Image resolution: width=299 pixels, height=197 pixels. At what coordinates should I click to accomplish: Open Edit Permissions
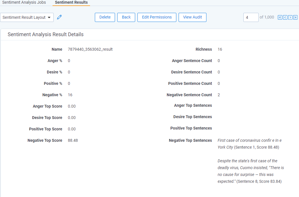[x=157, y=17]
